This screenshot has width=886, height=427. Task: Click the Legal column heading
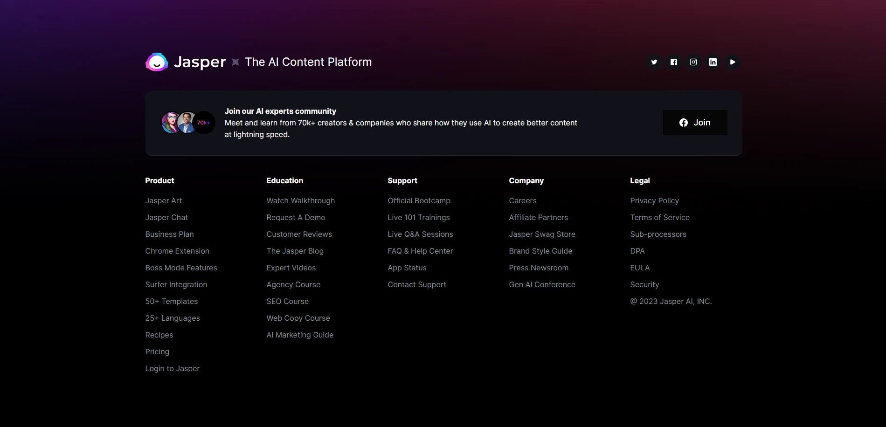point(640,180)
